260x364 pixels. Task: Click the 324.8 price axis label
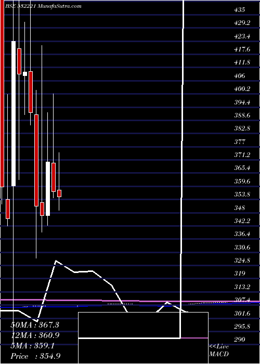click(243, 260)
